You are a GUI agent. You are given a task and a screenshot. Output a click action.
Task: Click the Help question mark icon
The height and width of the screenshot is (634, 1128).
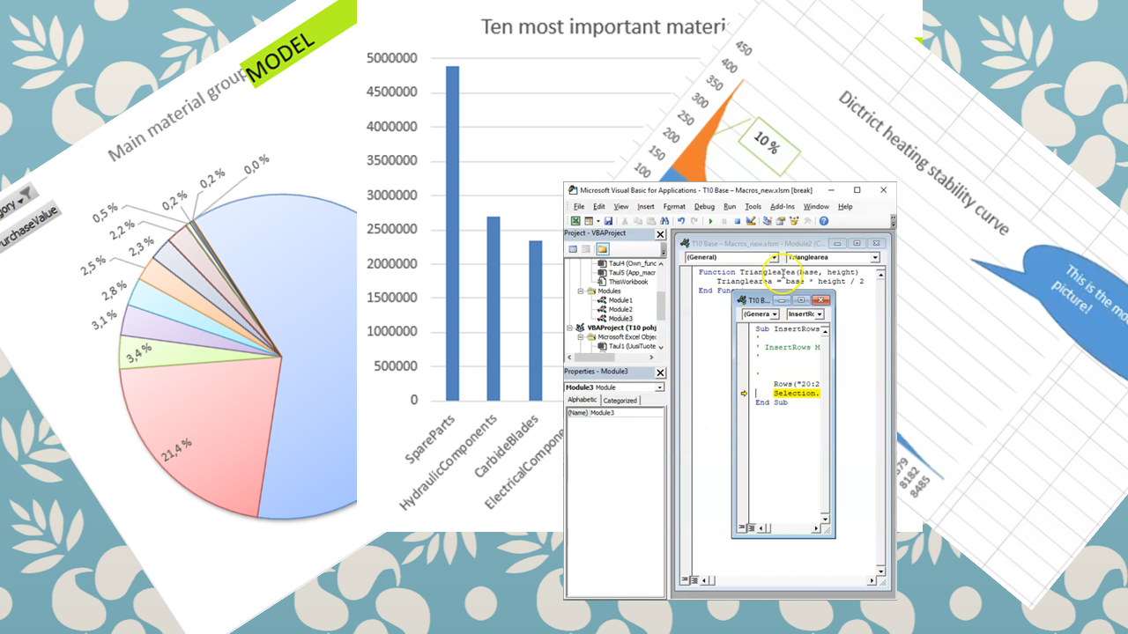click(823, 221)
